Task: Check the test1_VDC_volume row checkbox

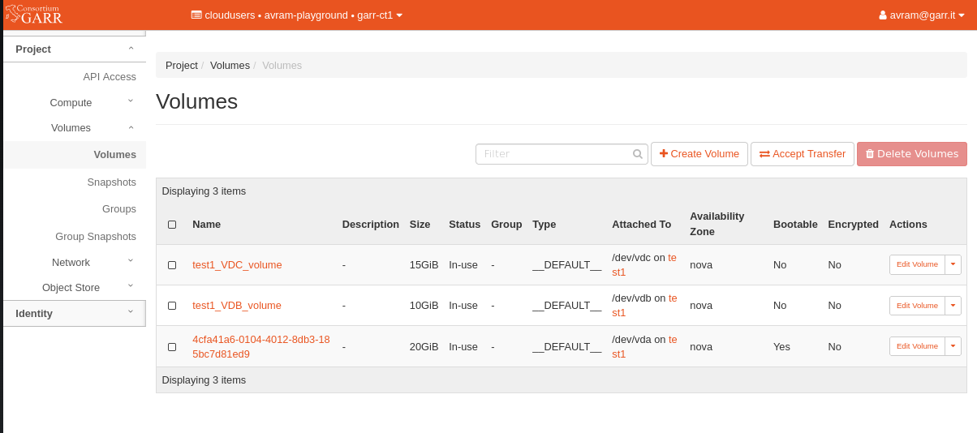Action: 172,265
